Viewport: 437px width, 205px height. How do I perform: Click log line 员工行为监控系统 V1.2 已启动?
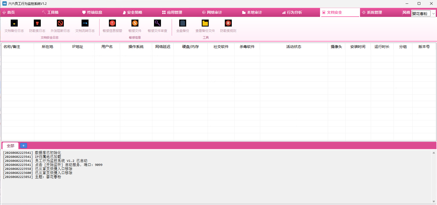45,161
